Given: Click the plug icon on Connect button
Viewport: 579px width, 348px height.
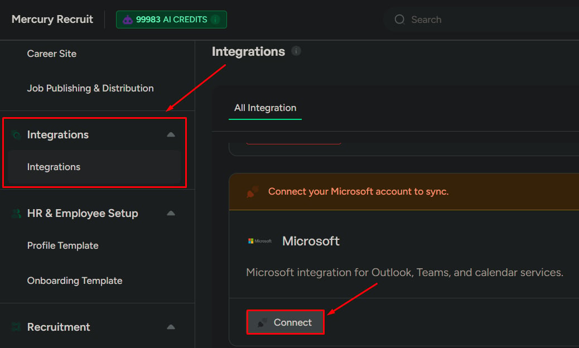Looking at the screenshot, I should pos(263,322).
